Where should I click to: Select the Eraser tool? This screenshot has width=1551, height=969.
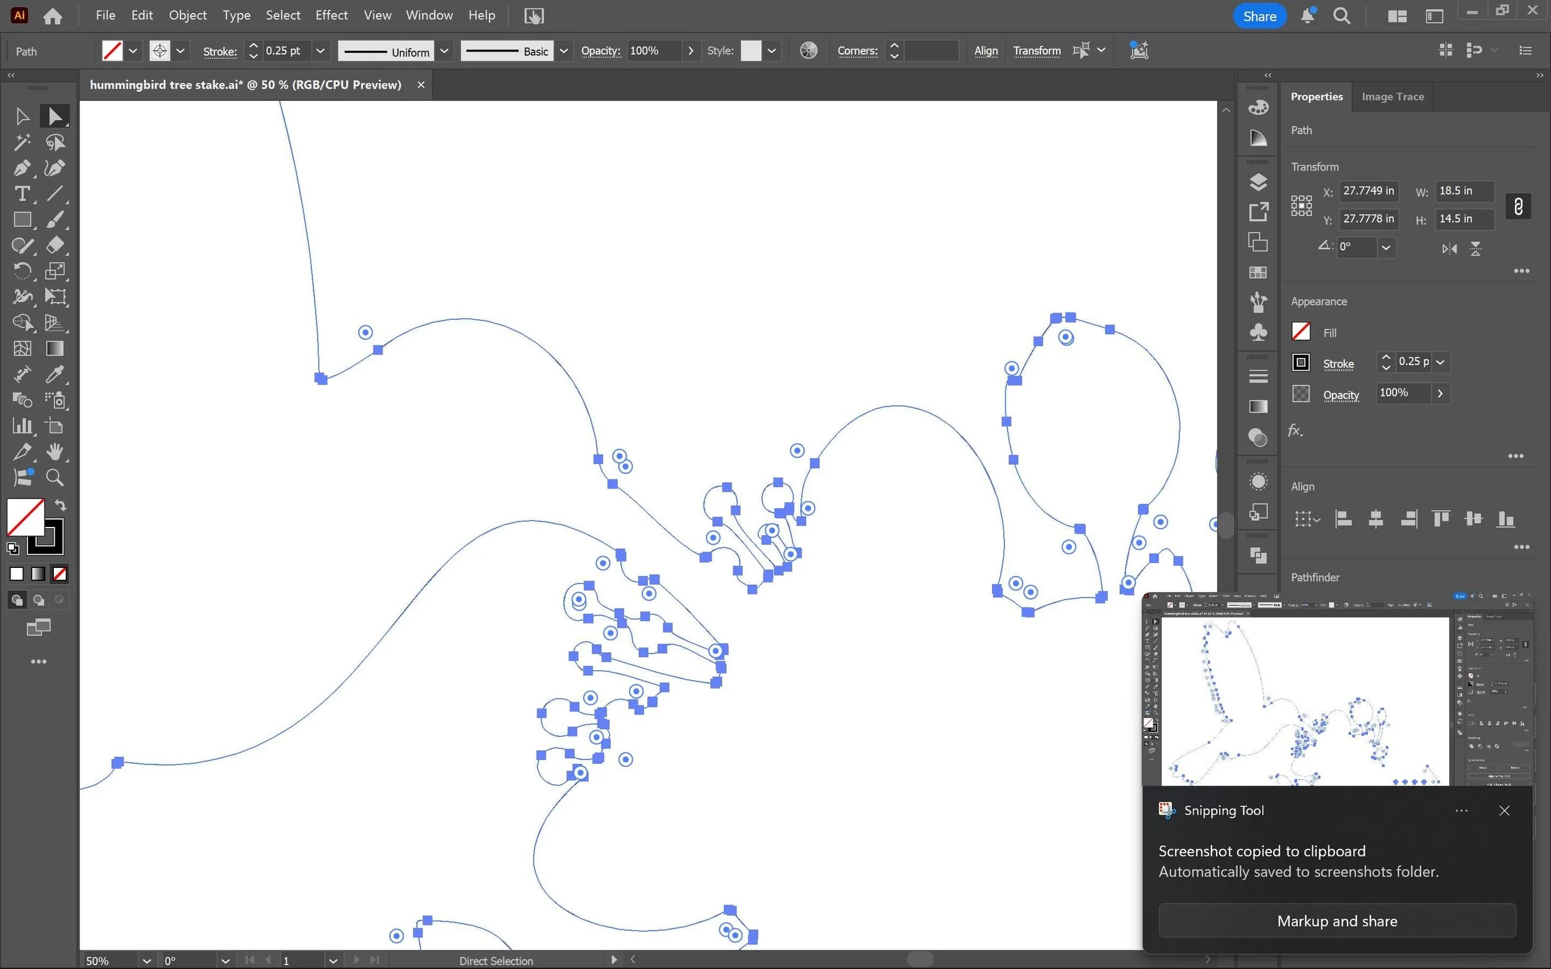pyautogui.click(x=55, y=245)
